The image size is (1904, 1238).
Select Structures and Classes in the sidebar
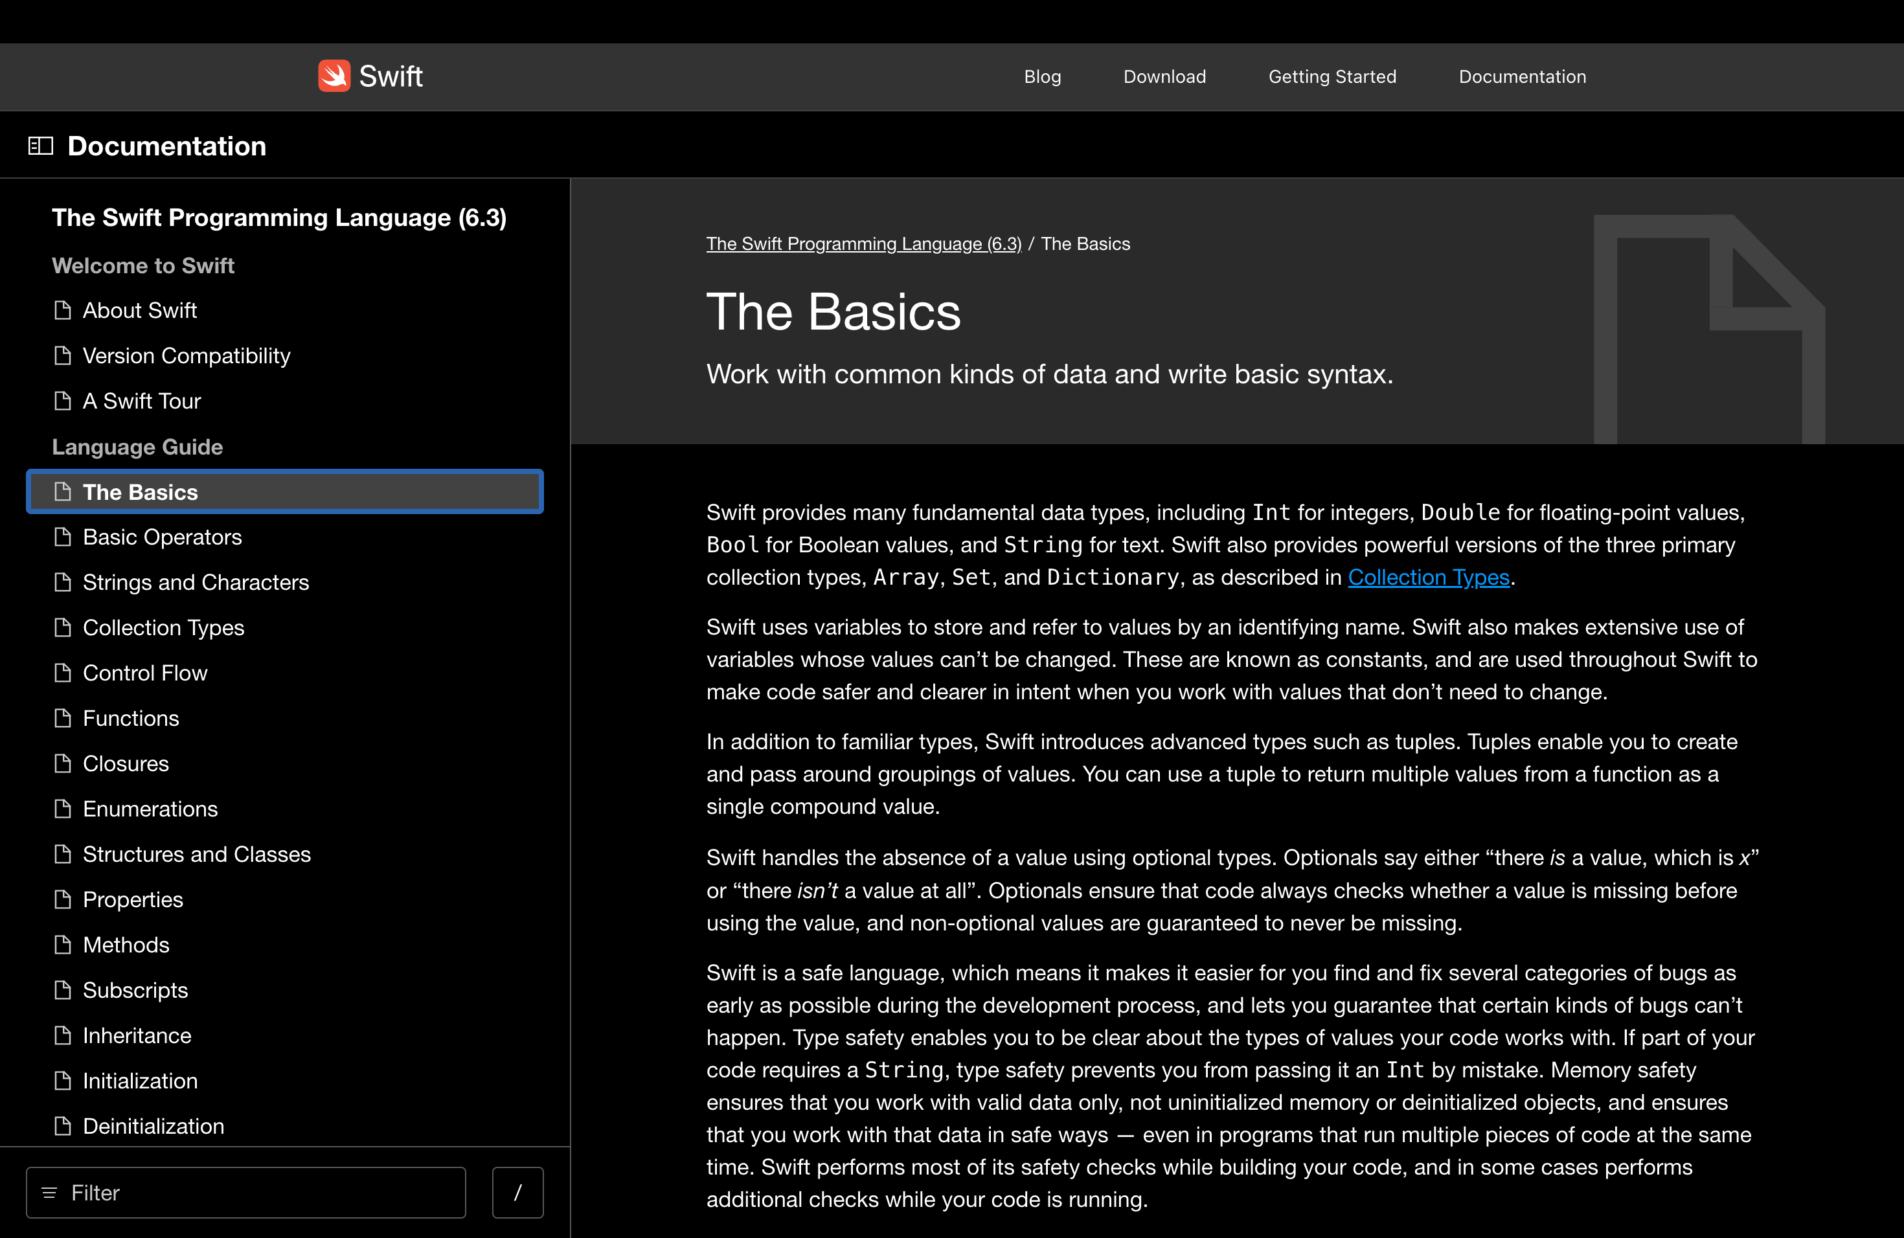(197, 853)
